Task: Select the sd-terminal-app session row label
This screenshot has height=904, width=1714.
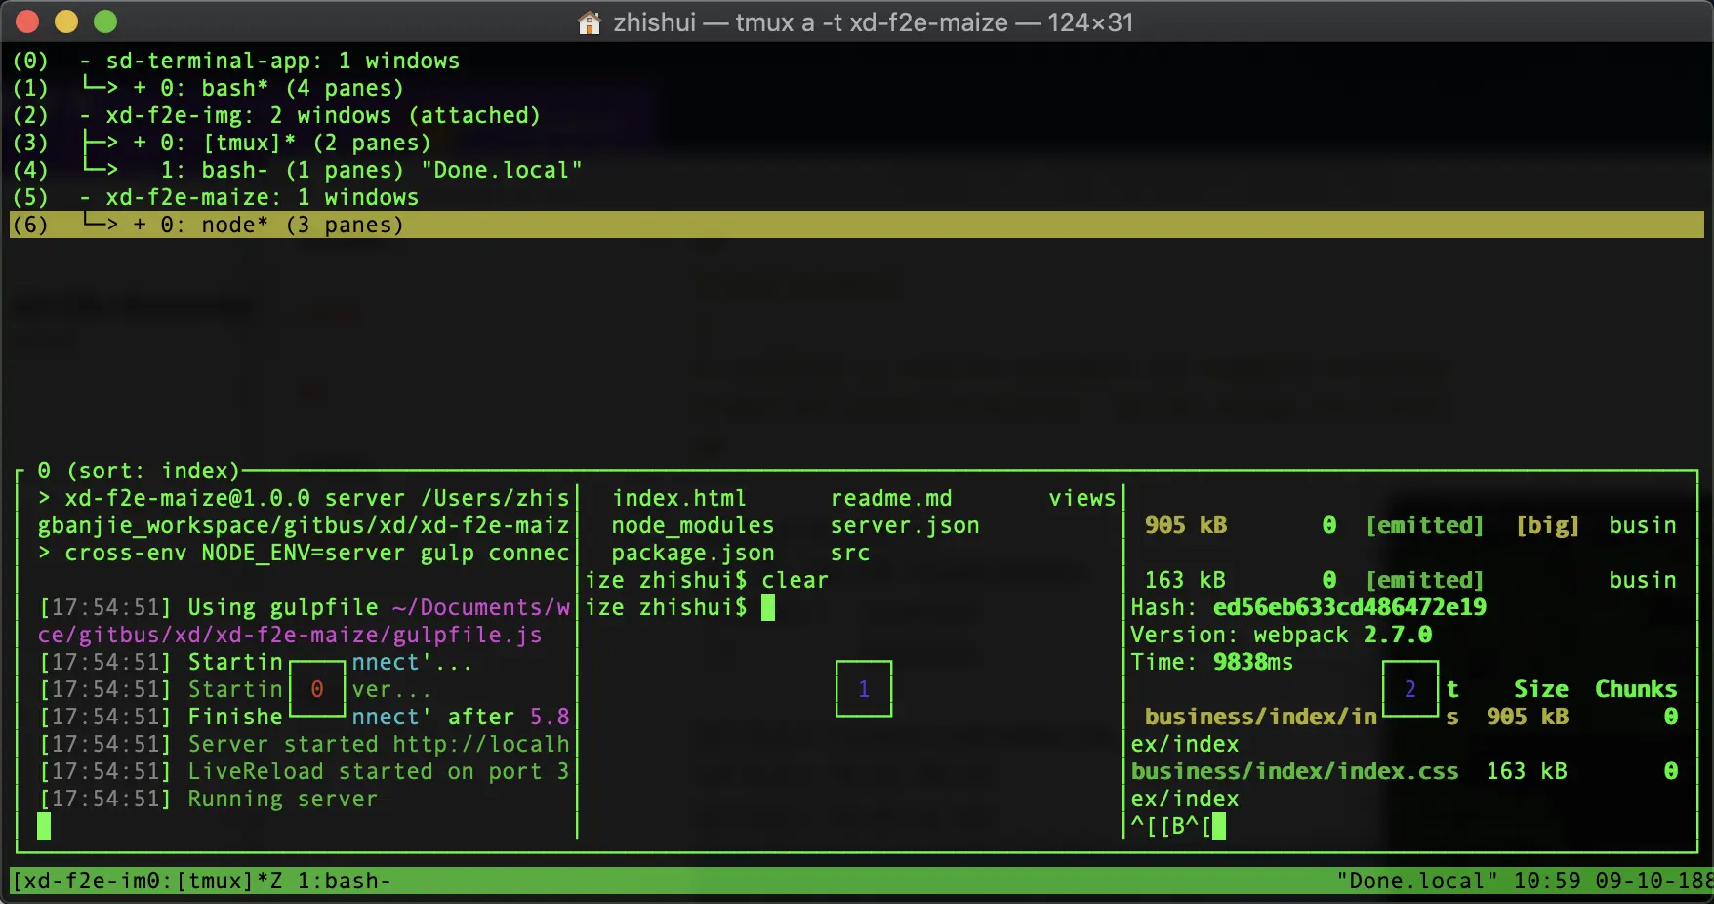Action: click(283, 61)
